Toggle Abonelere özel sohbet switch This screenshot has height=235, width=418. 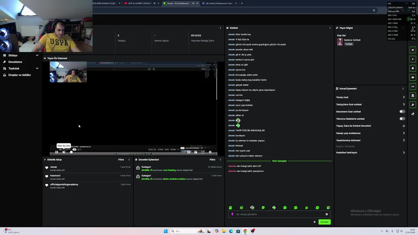tap(402, 112)
